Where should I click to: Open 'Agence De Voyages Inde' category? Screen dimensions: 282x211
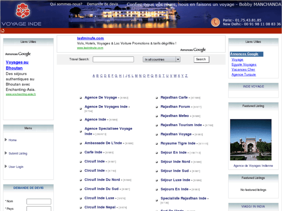pos(106,107)
